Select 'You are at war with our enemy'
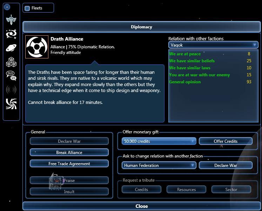The image size is (262, 211). pyautogui.click(x=213, y=75)
